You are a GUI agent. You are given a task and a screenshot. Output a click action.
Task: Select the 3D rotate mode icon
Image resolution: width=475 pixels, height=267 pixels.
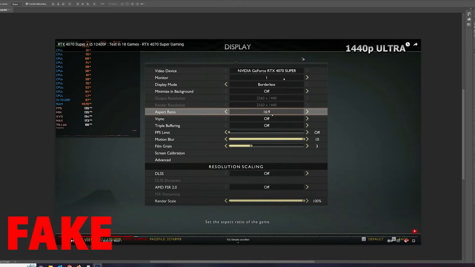pos(122,4)
